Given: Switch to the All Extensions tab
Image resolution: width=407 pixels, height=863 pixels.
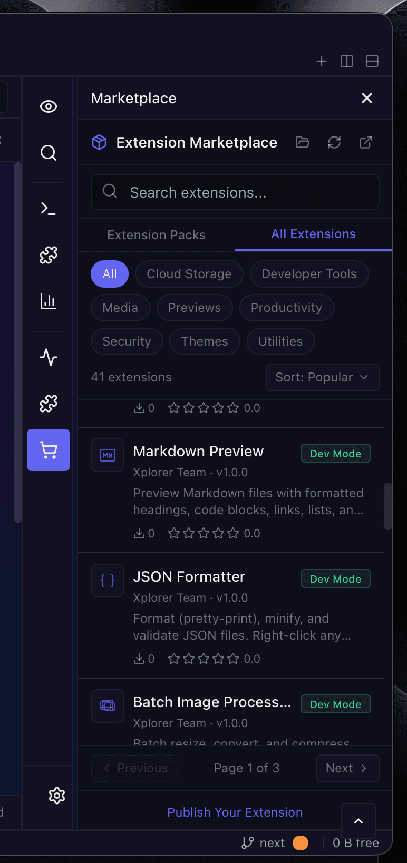Looking at the screenshot, I should (x=313, y=233).
